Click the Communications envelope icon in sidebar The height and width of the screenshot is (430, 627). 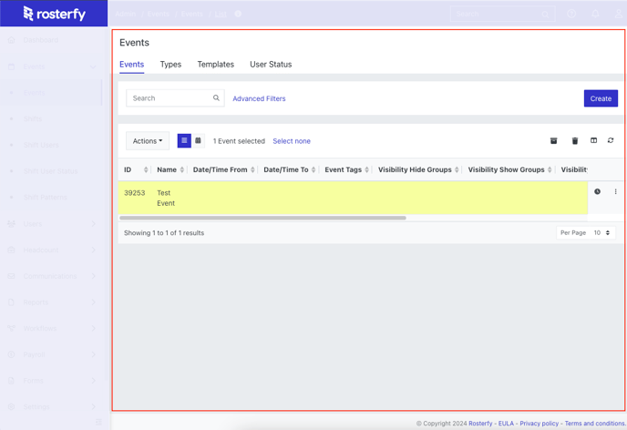11,276
